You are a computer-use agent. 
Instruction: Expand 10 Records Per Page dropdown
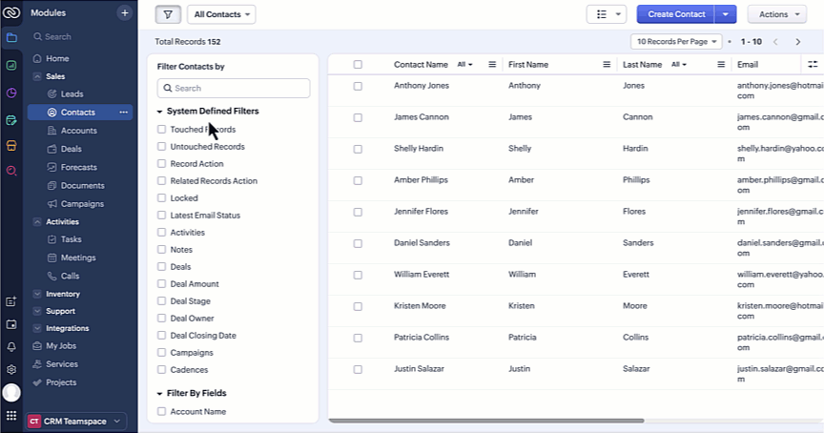coord(678,42)
